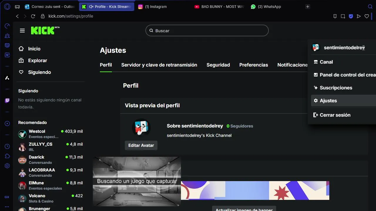Viewport: 376px width, 211px height.
Task: Click the Buscando un juego capture overlay
Action: pos(137,181)
